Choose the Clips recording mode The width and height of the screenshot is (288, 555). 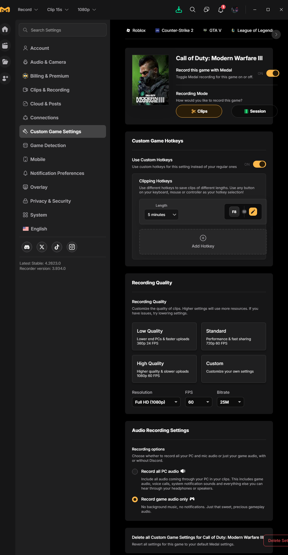click(199, 111)
